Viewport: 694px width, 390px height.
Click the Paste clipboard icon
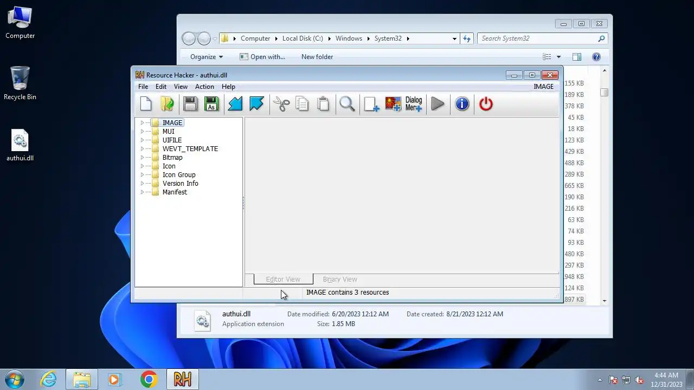click(323, 104)
